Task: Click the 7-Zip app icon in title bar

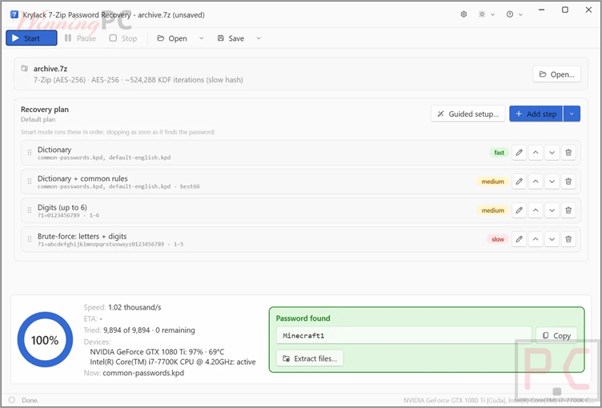Action: click(14, 14)
